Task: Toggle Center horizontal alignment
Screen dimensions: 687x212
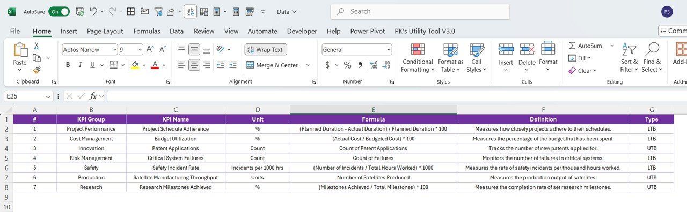Action: (194, 65)
